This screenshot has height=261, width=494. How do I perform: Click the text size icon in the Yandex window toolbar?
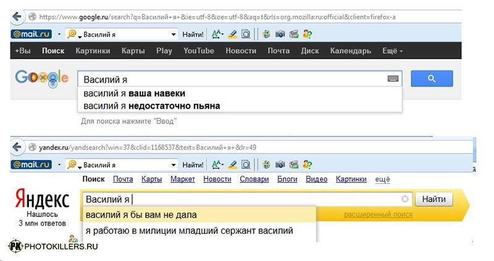216,164
